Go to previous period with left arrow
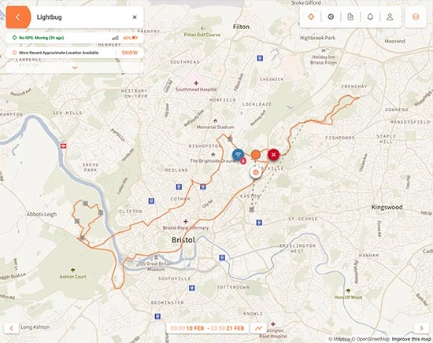 11,328
